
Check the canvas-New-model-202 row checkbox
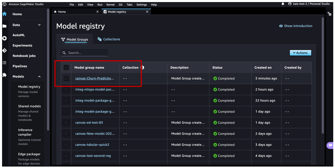pos(66,134)
